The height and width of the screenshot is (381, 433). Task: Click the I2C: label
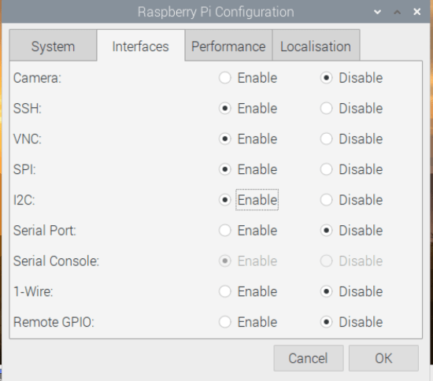click(24, 200)
